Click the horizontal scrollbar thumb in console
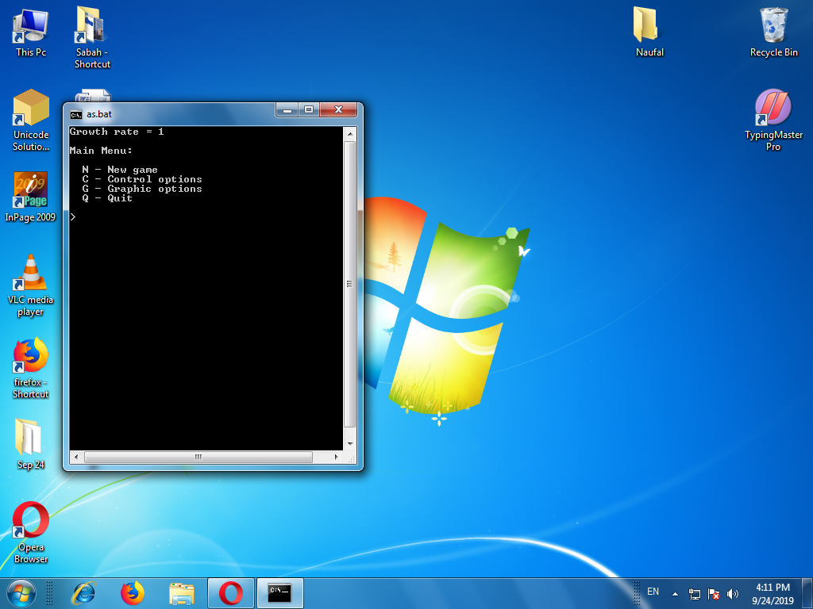 click(x=198, y=457)
